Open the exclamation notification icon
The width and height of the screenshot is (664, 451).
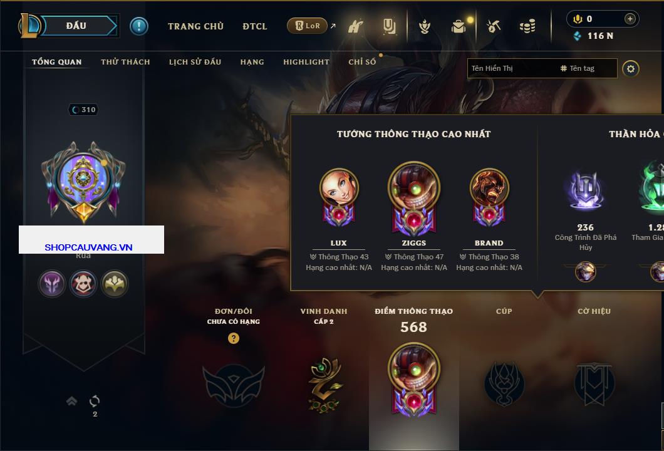139,26
